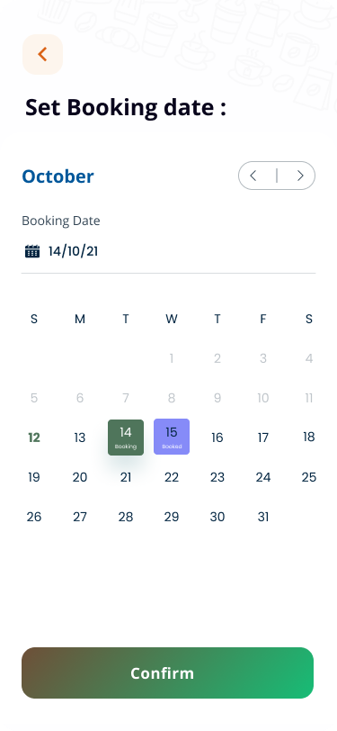Image resolution: width=337 pixels, height=731 pixels.
Task: Choose October 25 on the calendar
Action: coord(308,477)
